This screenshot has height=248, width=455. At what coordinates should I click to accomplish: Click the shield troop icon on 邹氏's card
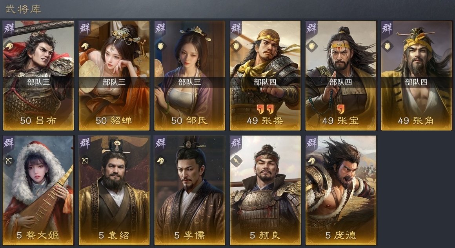pyautogui.click(x=160, y=46)
